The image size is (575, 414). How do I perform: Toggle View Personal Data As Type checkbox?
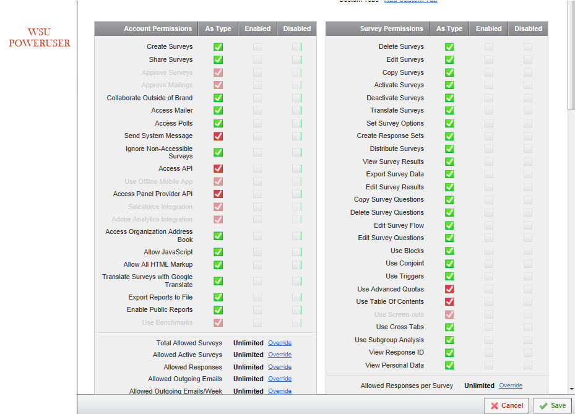[x=449, y=366]
